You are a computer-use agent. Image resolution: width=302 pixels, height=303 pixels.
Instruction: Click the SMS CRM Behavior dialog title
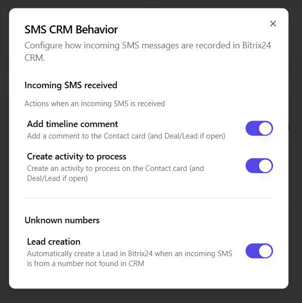click(71, 29)
